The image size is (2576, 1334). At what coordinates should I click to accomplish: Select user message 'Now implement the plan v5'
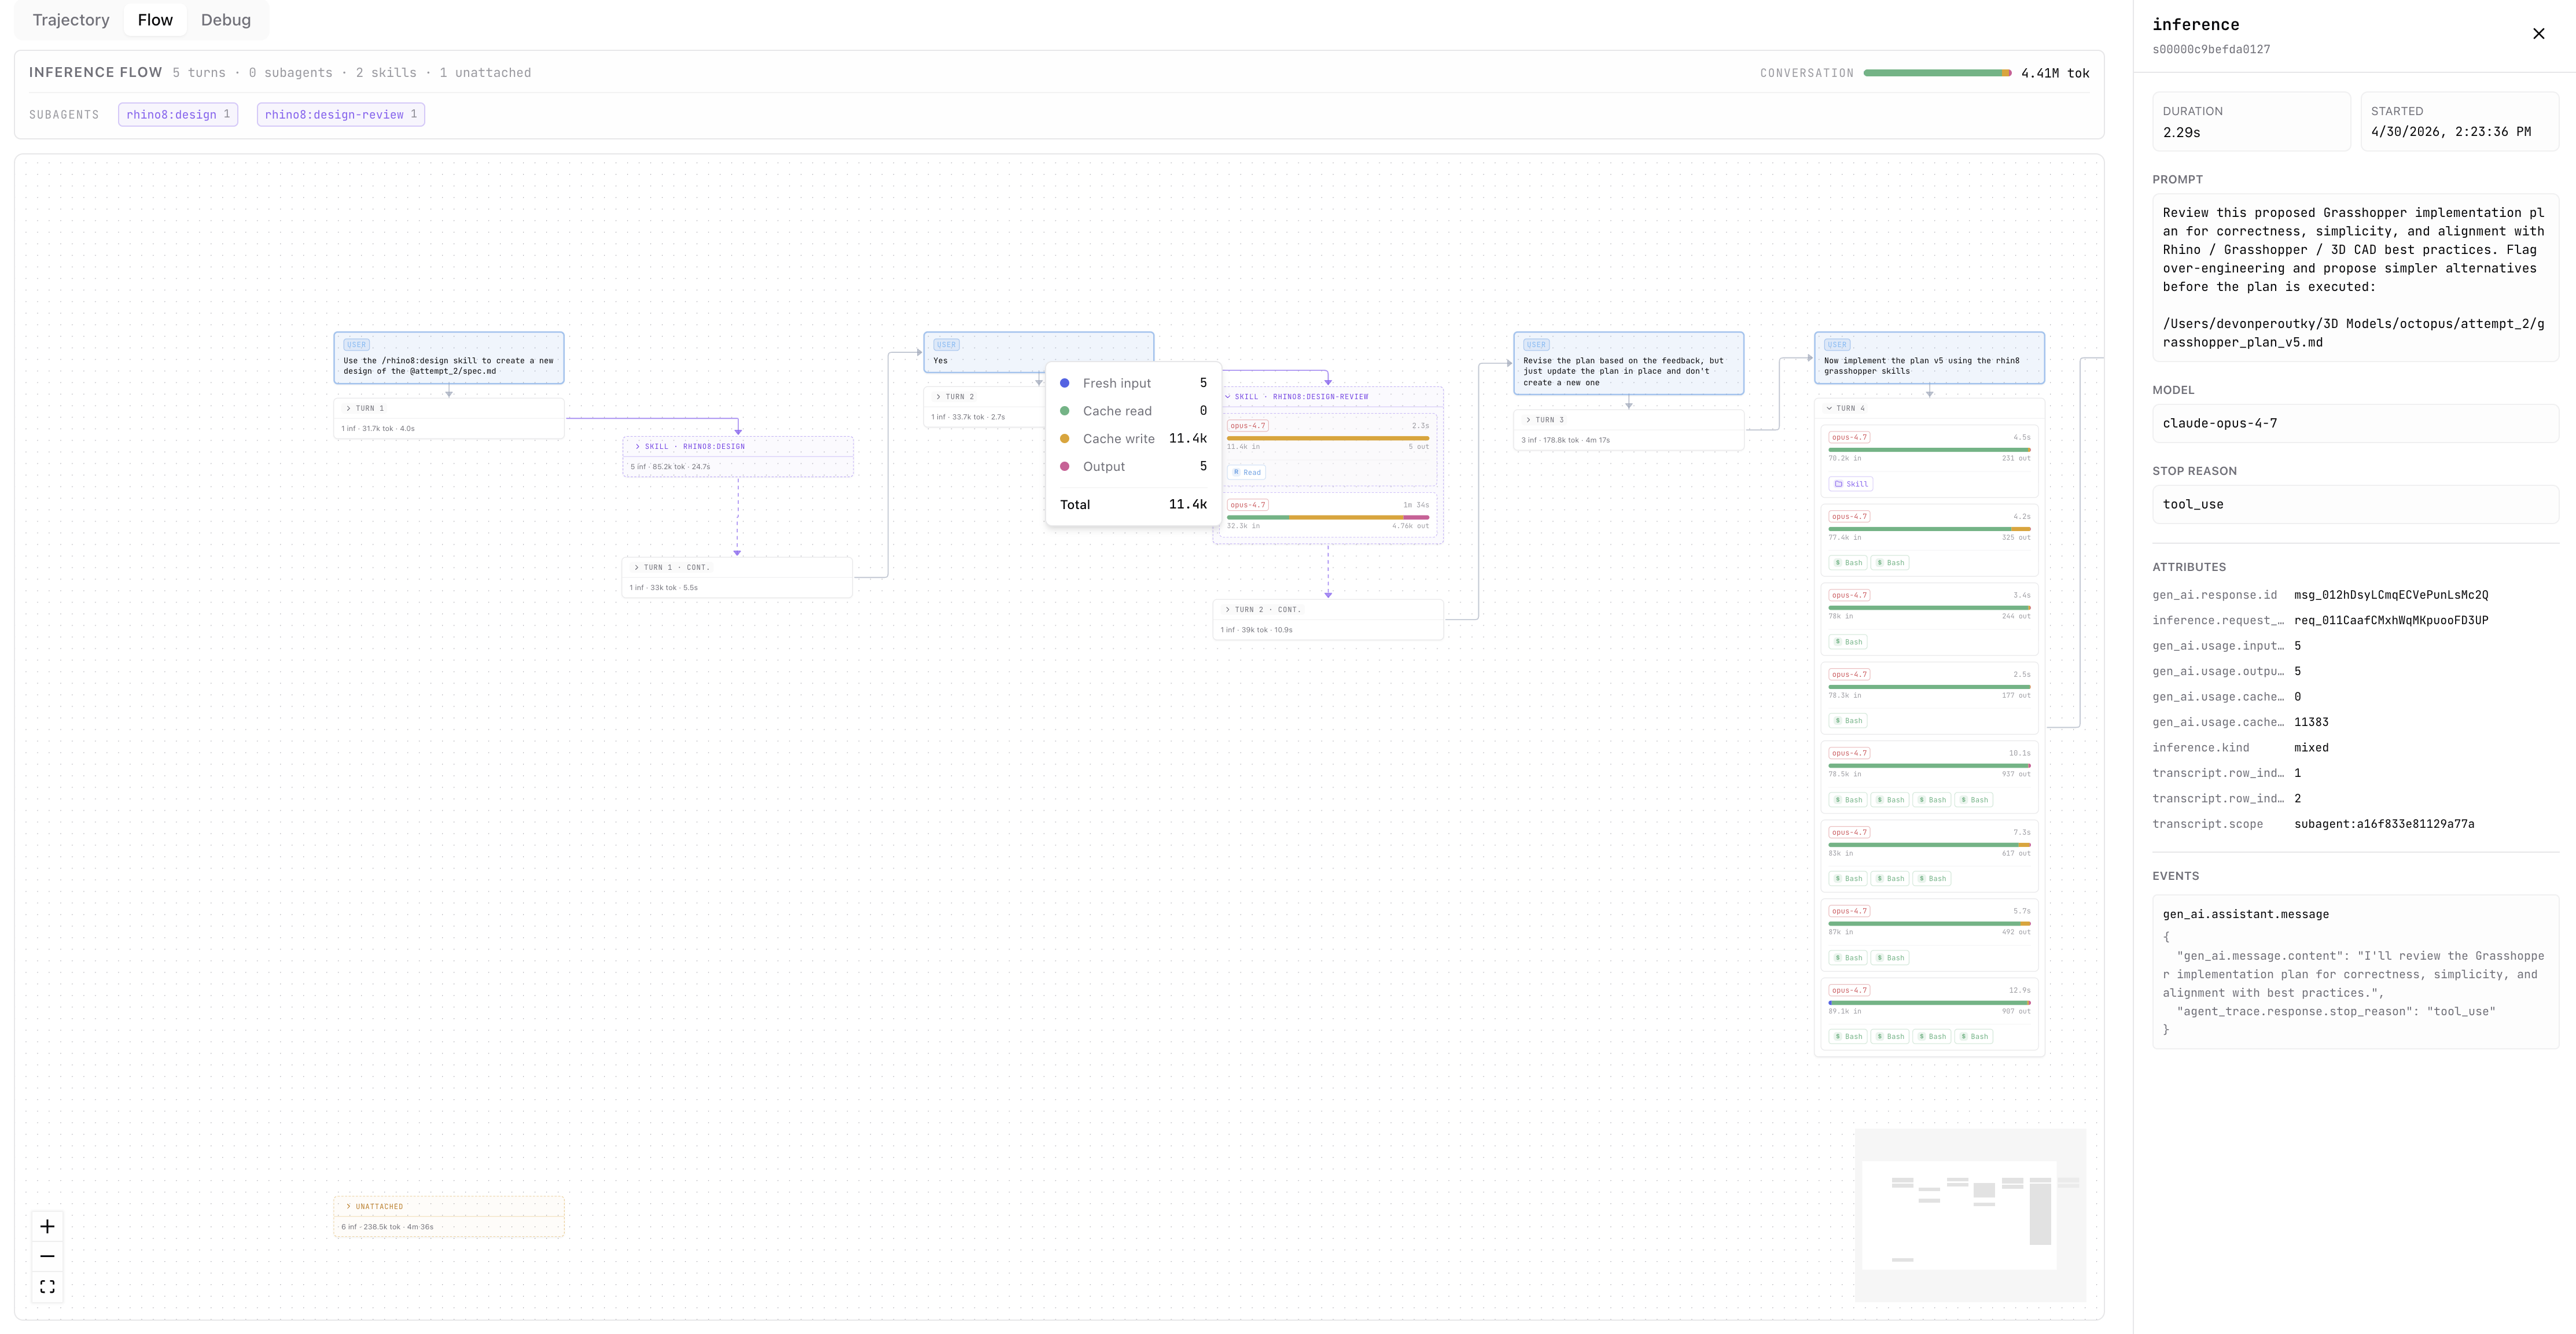pos(1929,358)
